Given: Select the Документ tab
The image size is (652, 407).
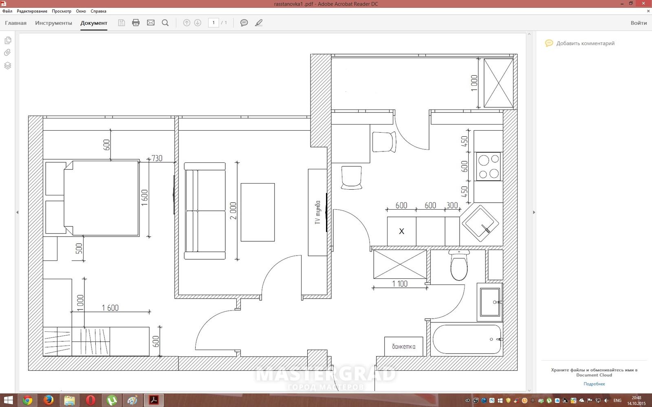Looking at the screenshot, I should point(94,23).
